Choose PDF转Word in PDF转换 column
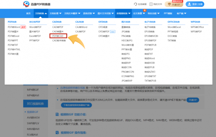The image size is (216, 137). click(x=14, y=27)
